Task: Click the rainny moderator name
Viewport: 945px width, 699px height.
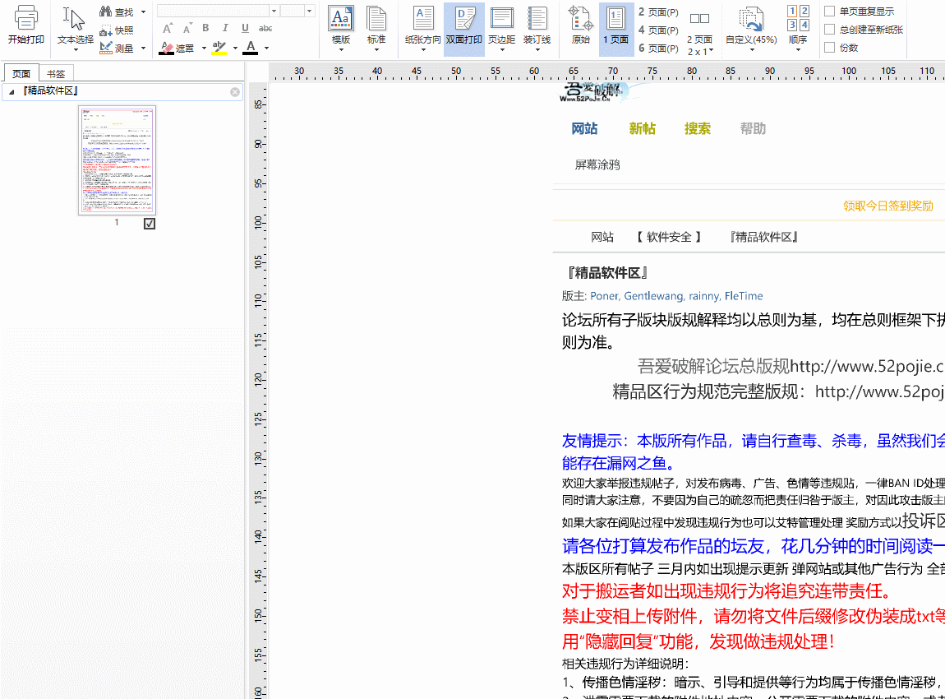Action: 704,296
